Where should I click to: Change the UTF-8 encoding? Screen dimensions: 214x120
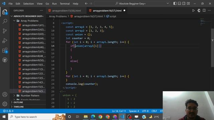coord(145,111)
